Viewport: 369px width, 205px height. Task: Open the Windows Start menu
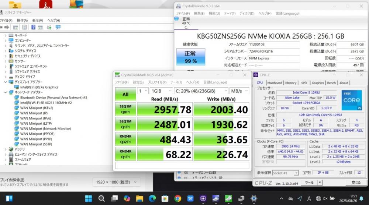(89, 199)
